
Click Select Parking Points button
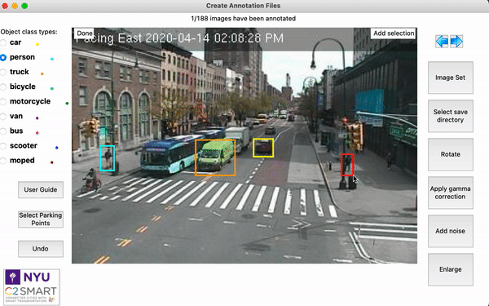[41, 219]
